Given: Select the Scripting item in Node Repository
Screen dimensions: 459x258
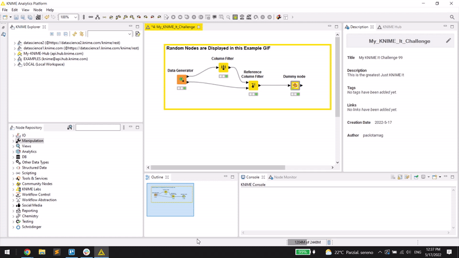Looking at the screenshot, I should 29,173.
